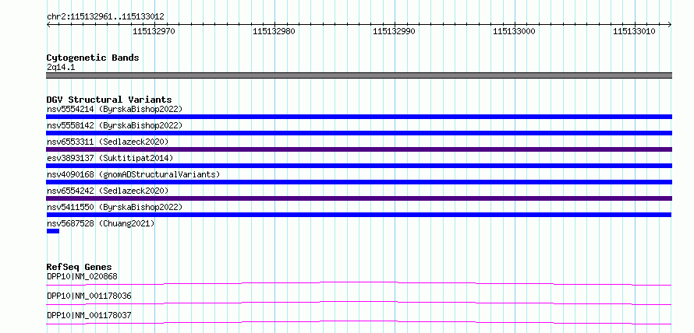Click the purple bar for nsv6553311
Viewport: 694px width, 333px height.
[x=359, y=149]
